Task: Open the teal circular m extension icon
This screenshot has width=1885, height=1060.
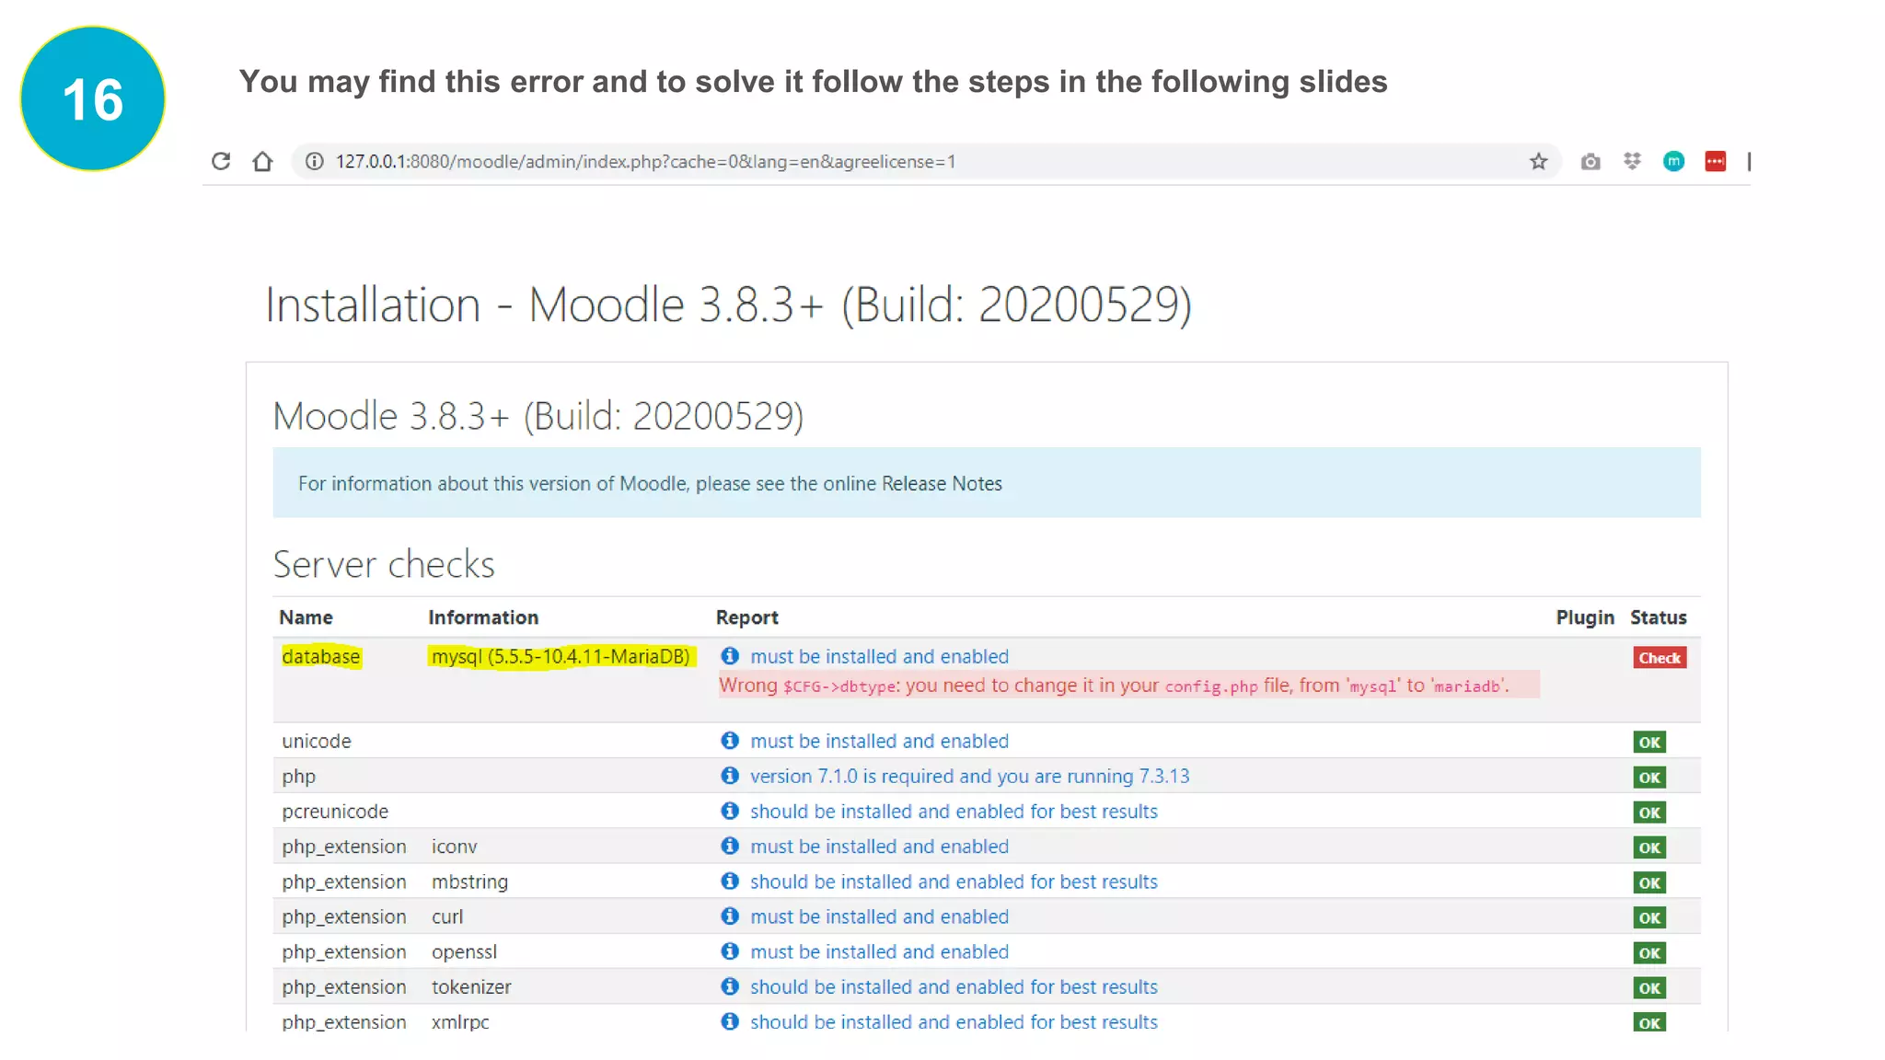Action: [x=1673, y=162]
